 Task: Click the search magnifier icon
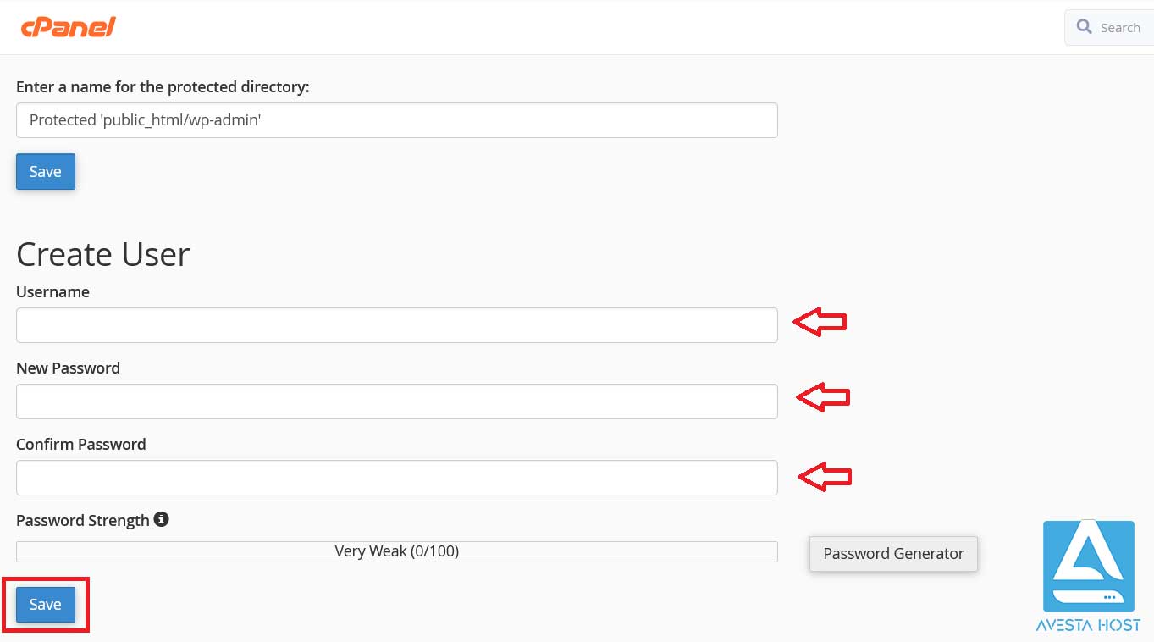(1084, 27)
